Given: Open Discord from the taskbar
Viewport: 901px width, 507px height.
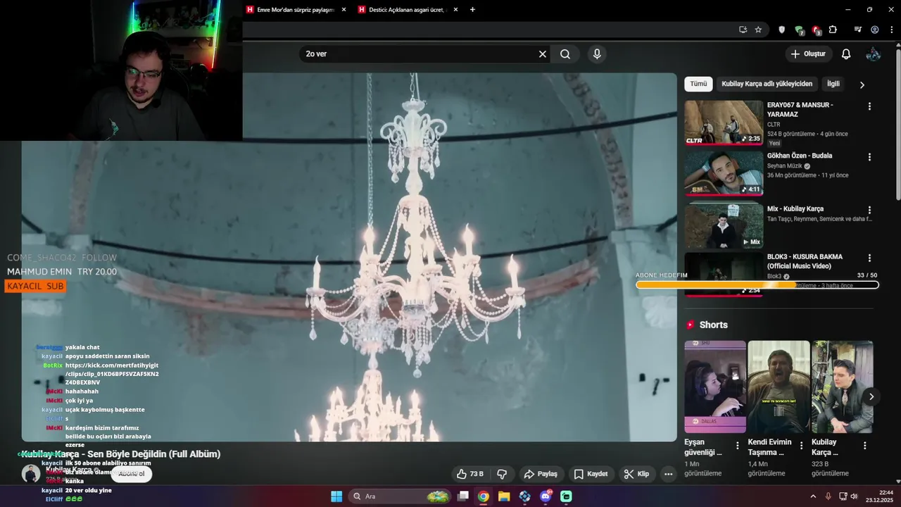Looking at the screenshot, I should coord(546,496).
